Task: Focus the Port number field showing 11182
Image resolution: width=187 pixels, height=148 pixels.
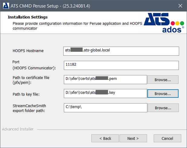Action: point(121,65)
